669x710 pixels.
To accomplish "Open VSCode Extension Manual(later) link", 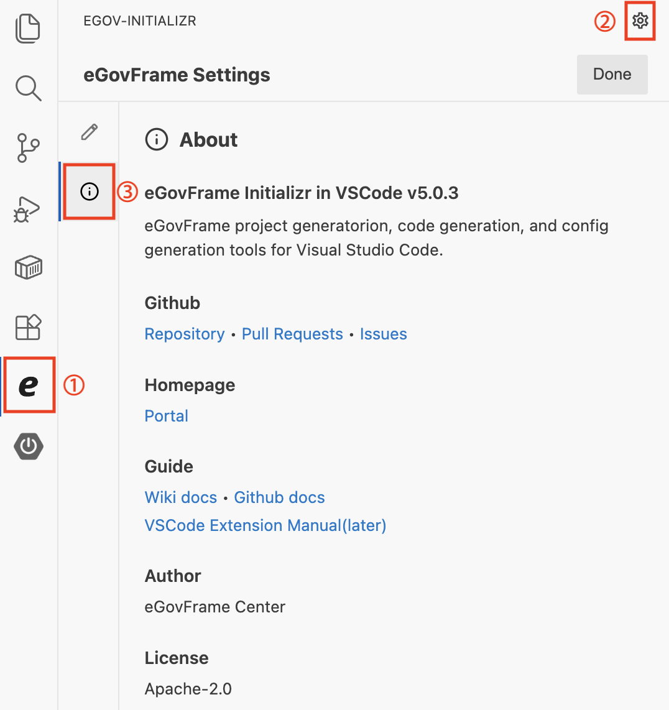I will coord(265,525).
